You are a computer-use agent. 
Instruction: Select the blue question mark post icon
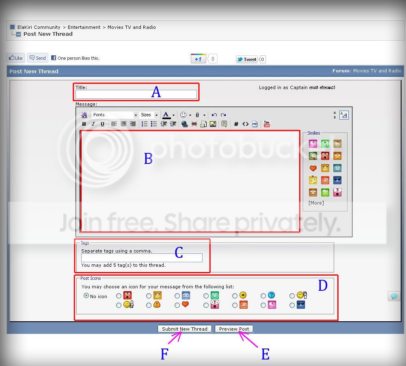[263, 296]
